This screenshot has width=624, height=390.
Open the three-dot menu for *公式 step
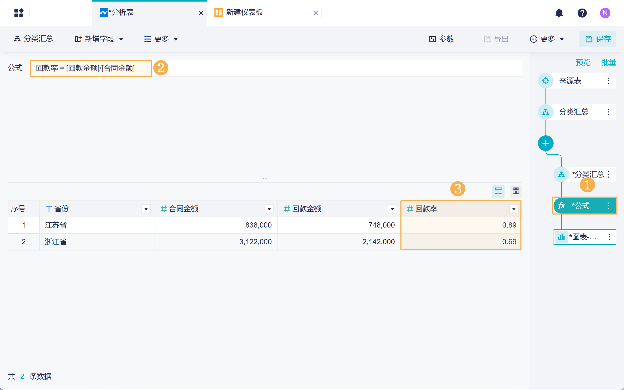click(x=608, y=206)
